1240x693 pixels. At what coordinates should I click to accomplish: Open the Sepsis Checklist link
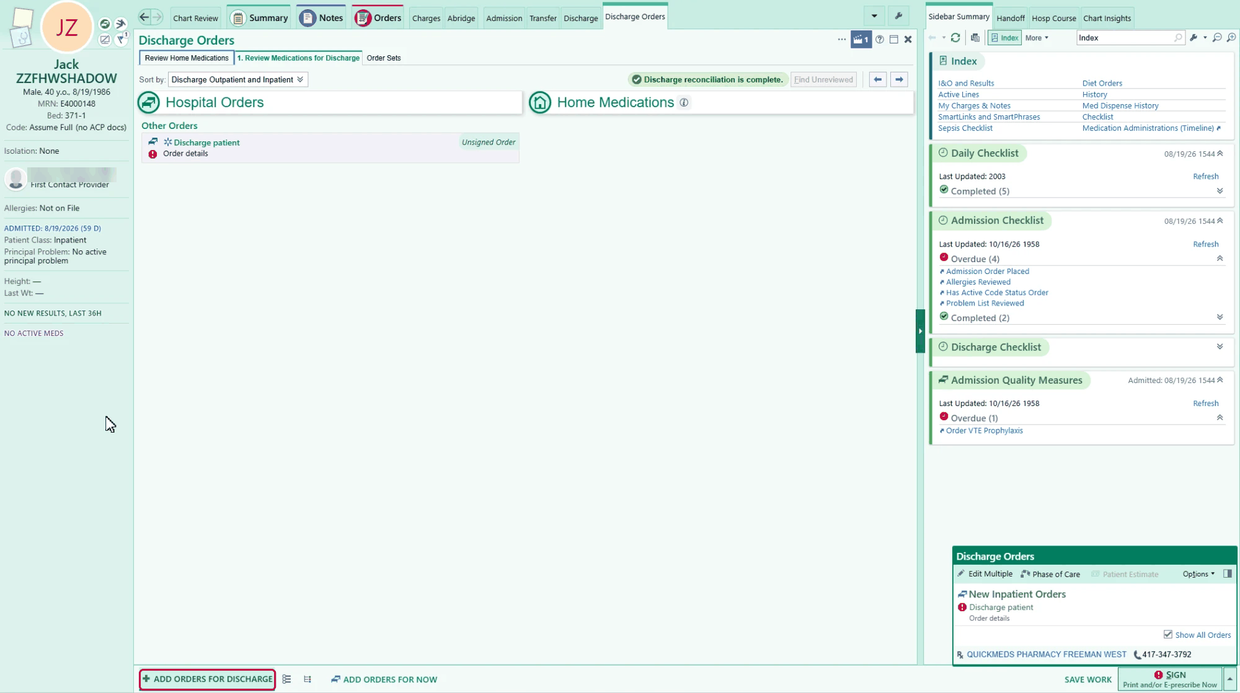[965, 128]
